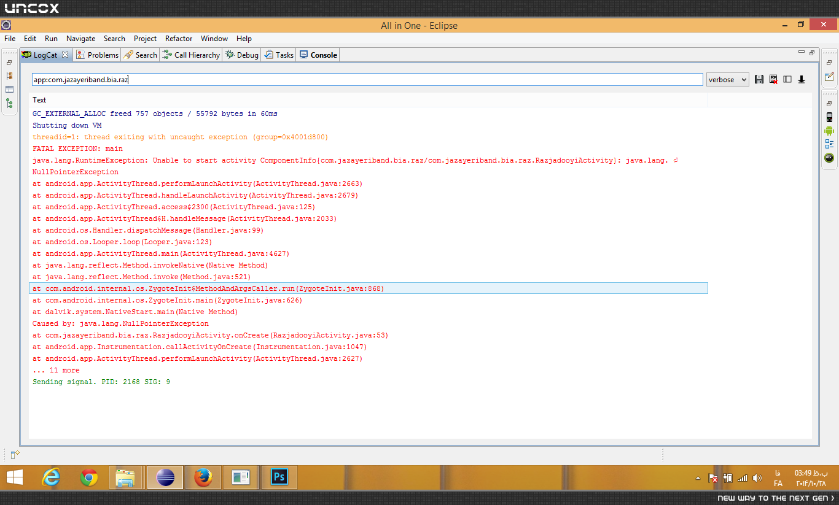
Task: Open the File menu
Action: [10, 38]
